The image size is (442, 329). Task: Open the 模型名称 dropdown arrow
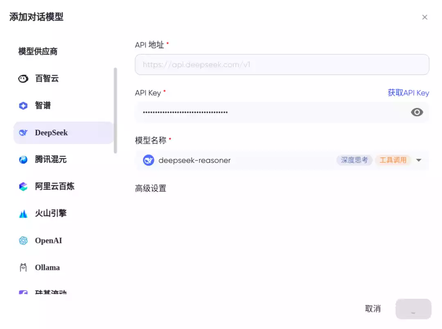418,160
